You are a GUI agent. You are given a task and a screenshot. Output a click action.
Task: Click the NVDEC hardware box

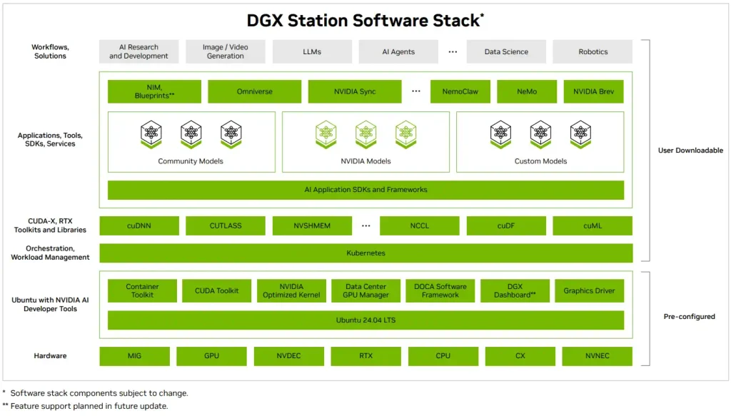289,356
